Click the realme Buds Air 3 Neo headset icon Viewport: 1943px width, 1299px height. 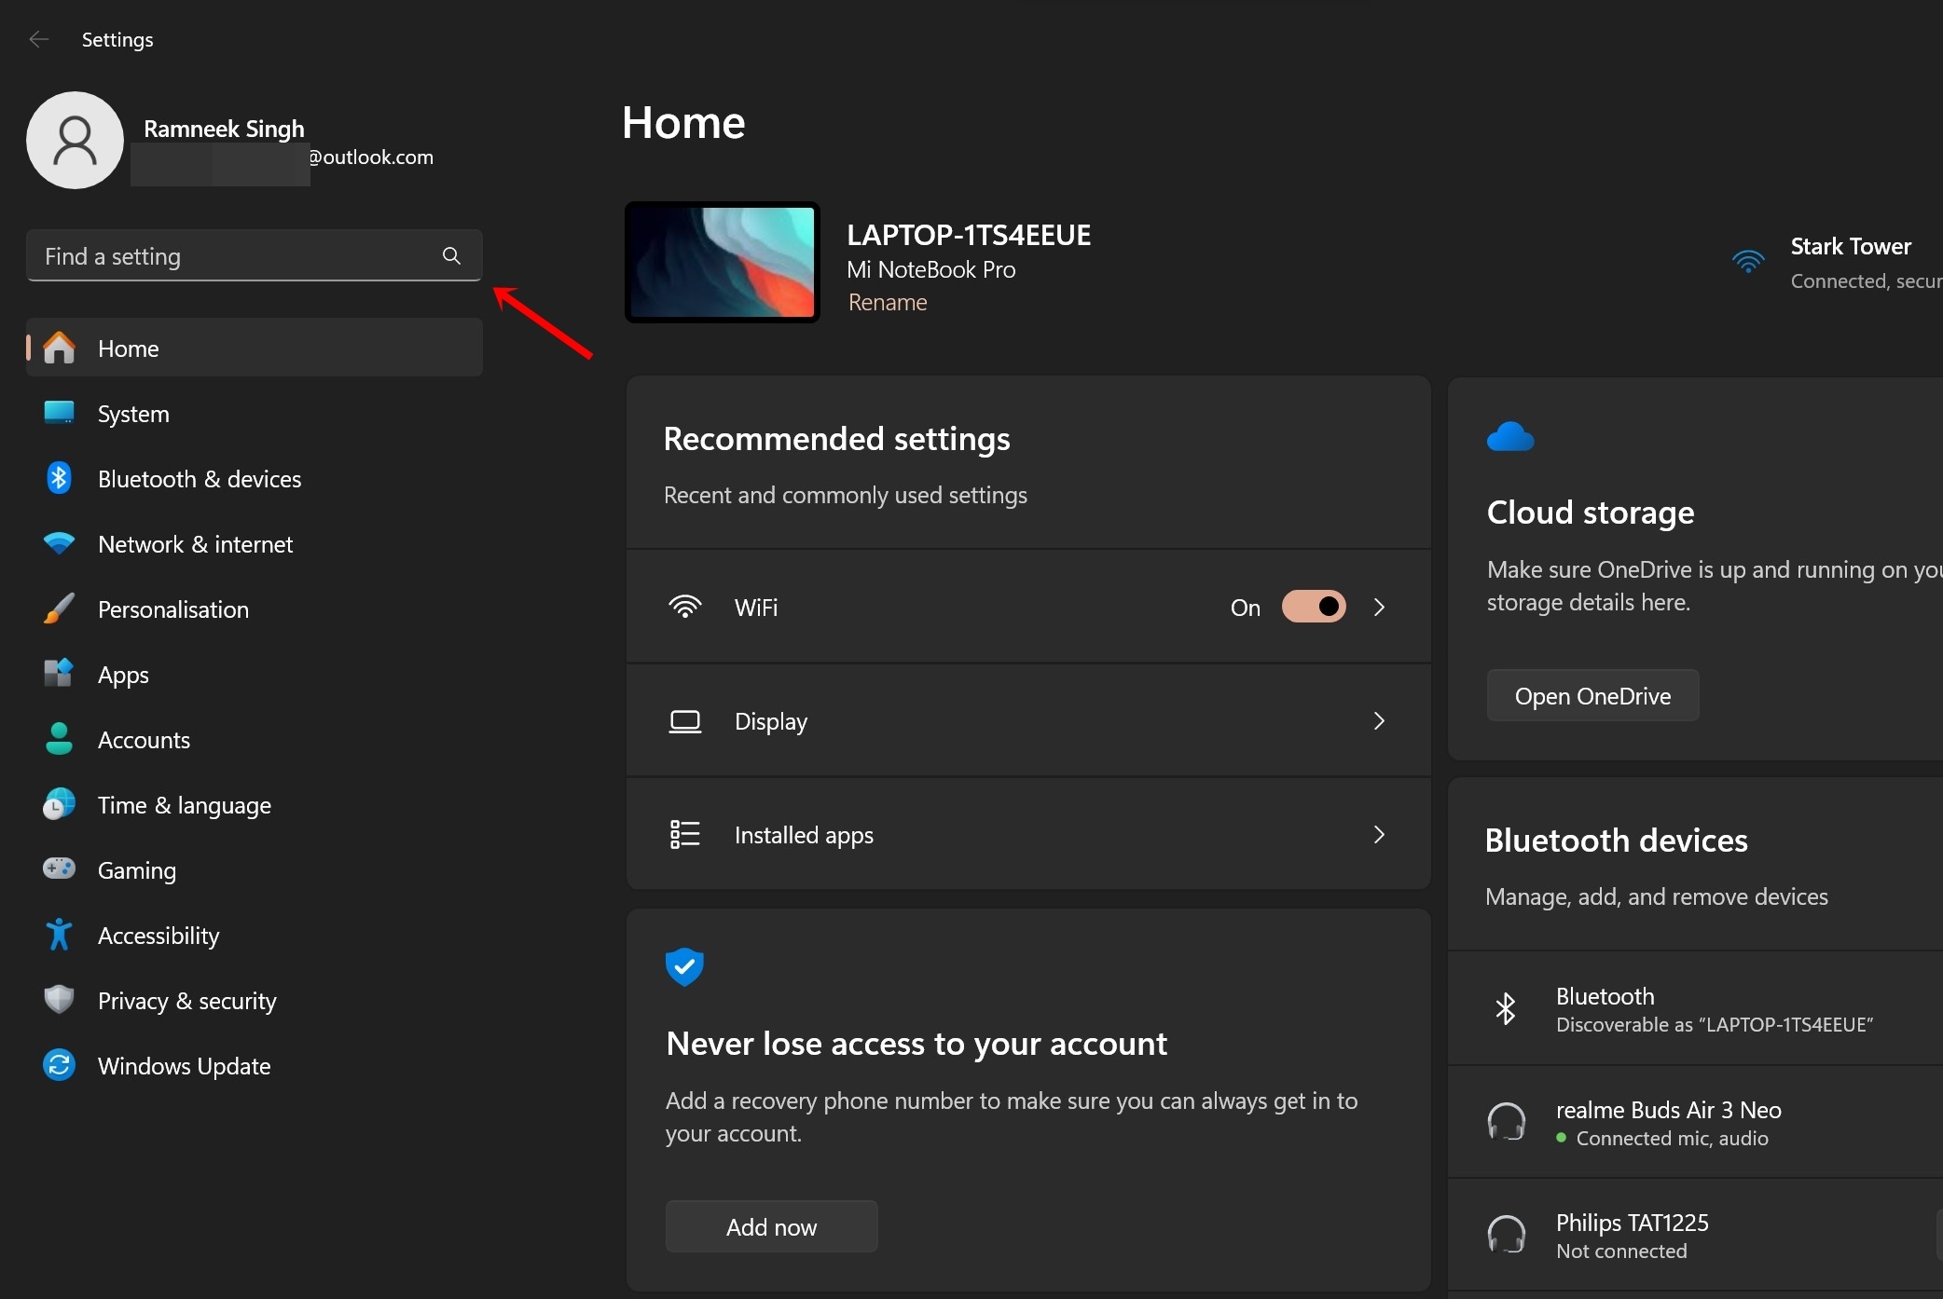1507,1123
